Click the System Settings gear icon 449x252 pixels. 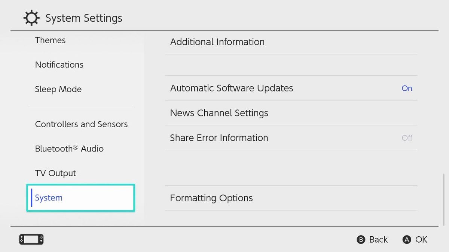[31, 18]
